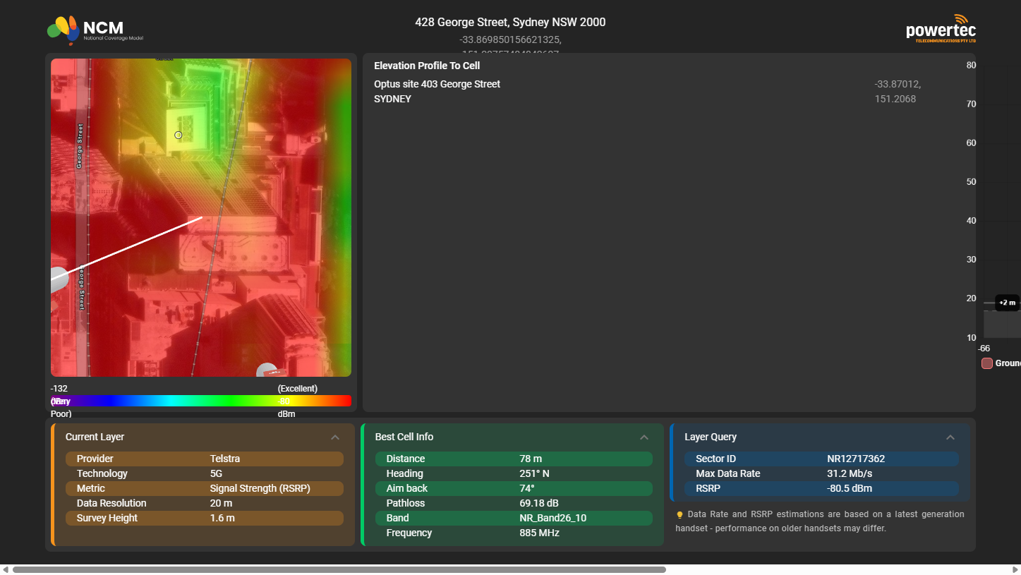Click the 80 value on the elevation axis

point(971,66)
